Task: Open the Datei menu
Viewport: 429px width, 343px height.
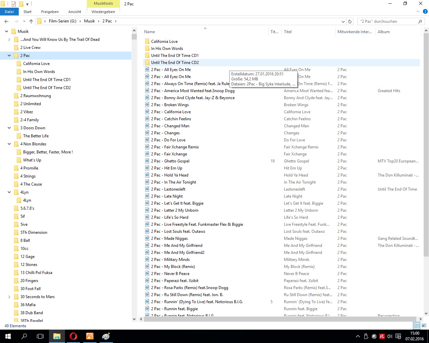Action: [9, 12]
